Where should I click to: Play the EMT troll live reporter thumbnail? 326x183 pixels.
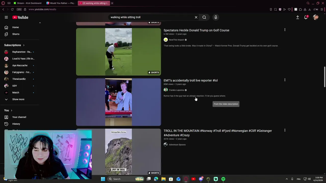(118, 102)
